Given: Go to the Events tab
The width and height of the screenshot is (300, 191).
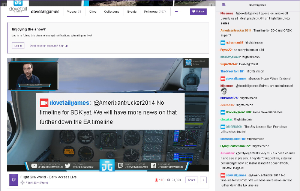Looking at the screenshot, I should coord(132,12).
